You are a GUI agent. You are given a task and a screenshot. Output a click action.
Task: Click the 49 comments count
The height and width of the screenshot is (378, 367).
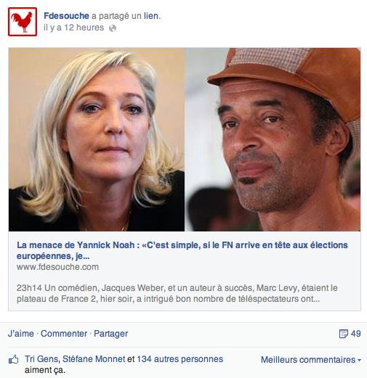pyautogui.click(x=355, y=334)
